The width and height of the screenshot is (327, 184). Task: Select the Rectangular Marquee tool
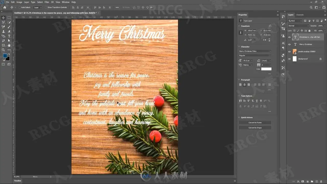pos(9,18)
